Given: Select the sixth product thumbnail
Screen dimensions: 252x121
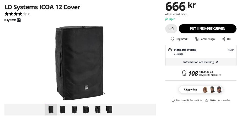Looking at the screenshot, I should 109,110.
